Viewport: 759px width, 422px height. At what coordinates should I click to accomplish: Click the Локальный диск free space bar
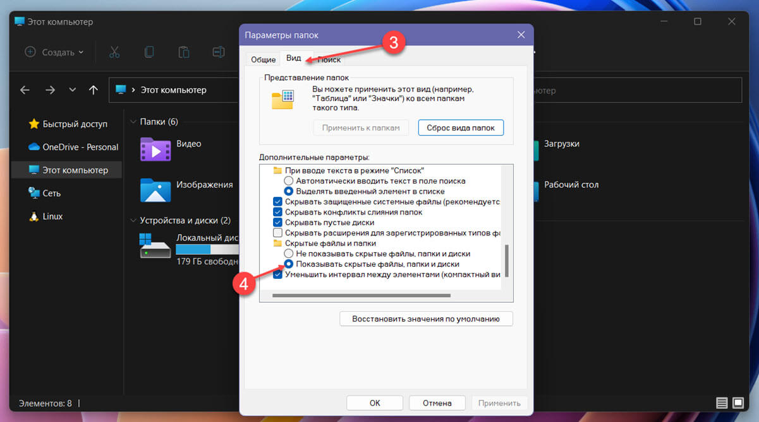click(x=207, y=249)
